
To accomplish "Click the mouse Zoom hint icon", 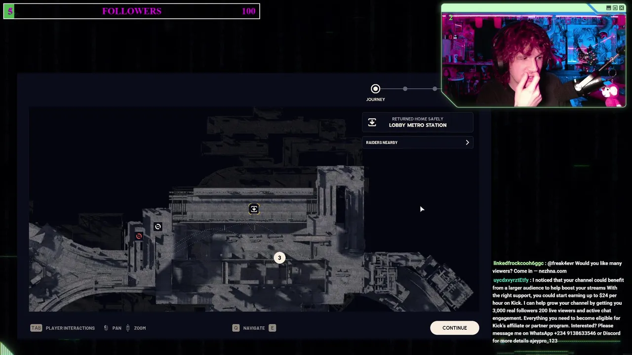I will pyautogui.click(x=128, y=328).
